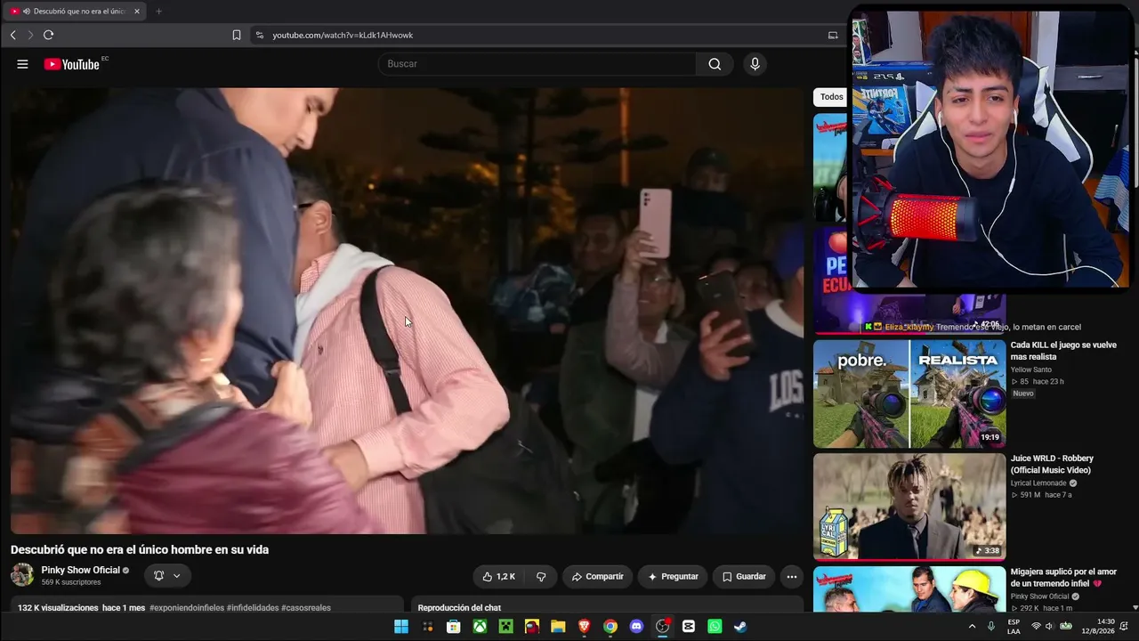Screen dimensions: 1139x641
Task: Open the Windows Start menu
Action: point(401,627)
